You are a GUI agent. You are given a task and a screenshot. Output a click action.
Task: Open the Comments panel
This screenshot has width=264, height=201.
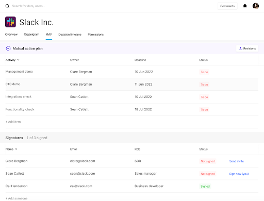(x=227, y=6)
